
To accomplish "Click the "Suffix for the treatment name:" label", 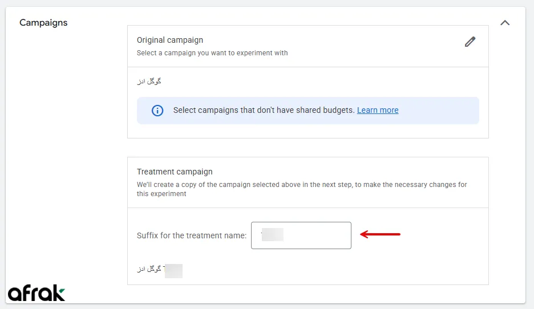I will [x=192, y=235].
